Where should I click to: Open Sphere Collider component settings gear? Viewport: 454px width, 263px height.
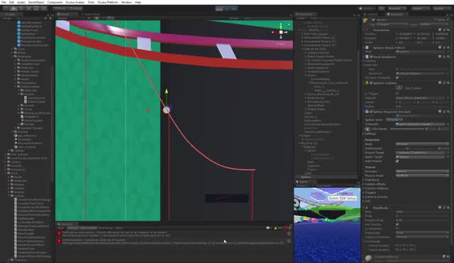[x=448, y=83]
